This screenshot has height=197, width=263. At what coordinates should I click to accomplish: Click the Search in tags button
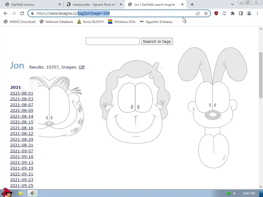(157, 41)
